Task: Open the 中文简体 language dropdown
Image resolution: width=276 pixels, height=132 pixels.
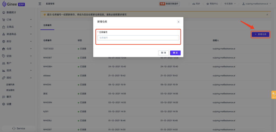Action: 230,4
